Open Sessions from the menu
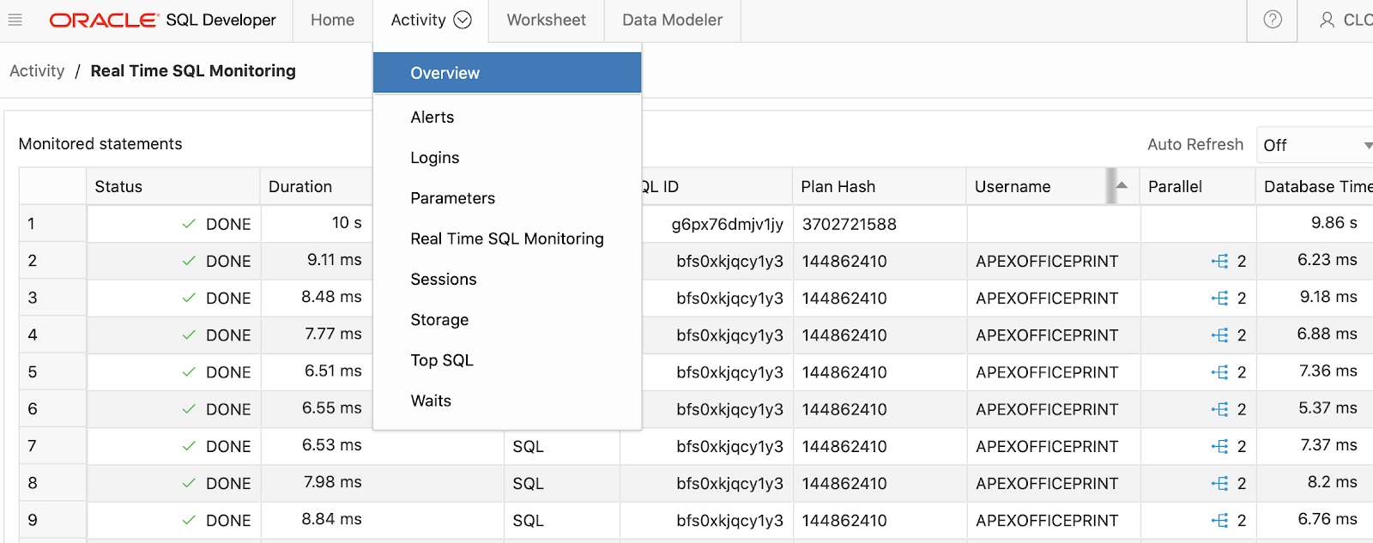Viewport: 1373px width, 543px height. (444, 280)
